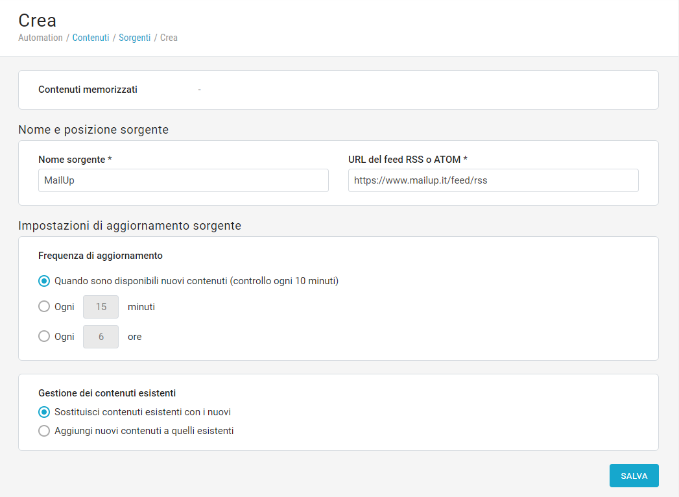Select 'Aggiungi nuovi contenuti a quelli esistenti'

click(x=44, y=431)
